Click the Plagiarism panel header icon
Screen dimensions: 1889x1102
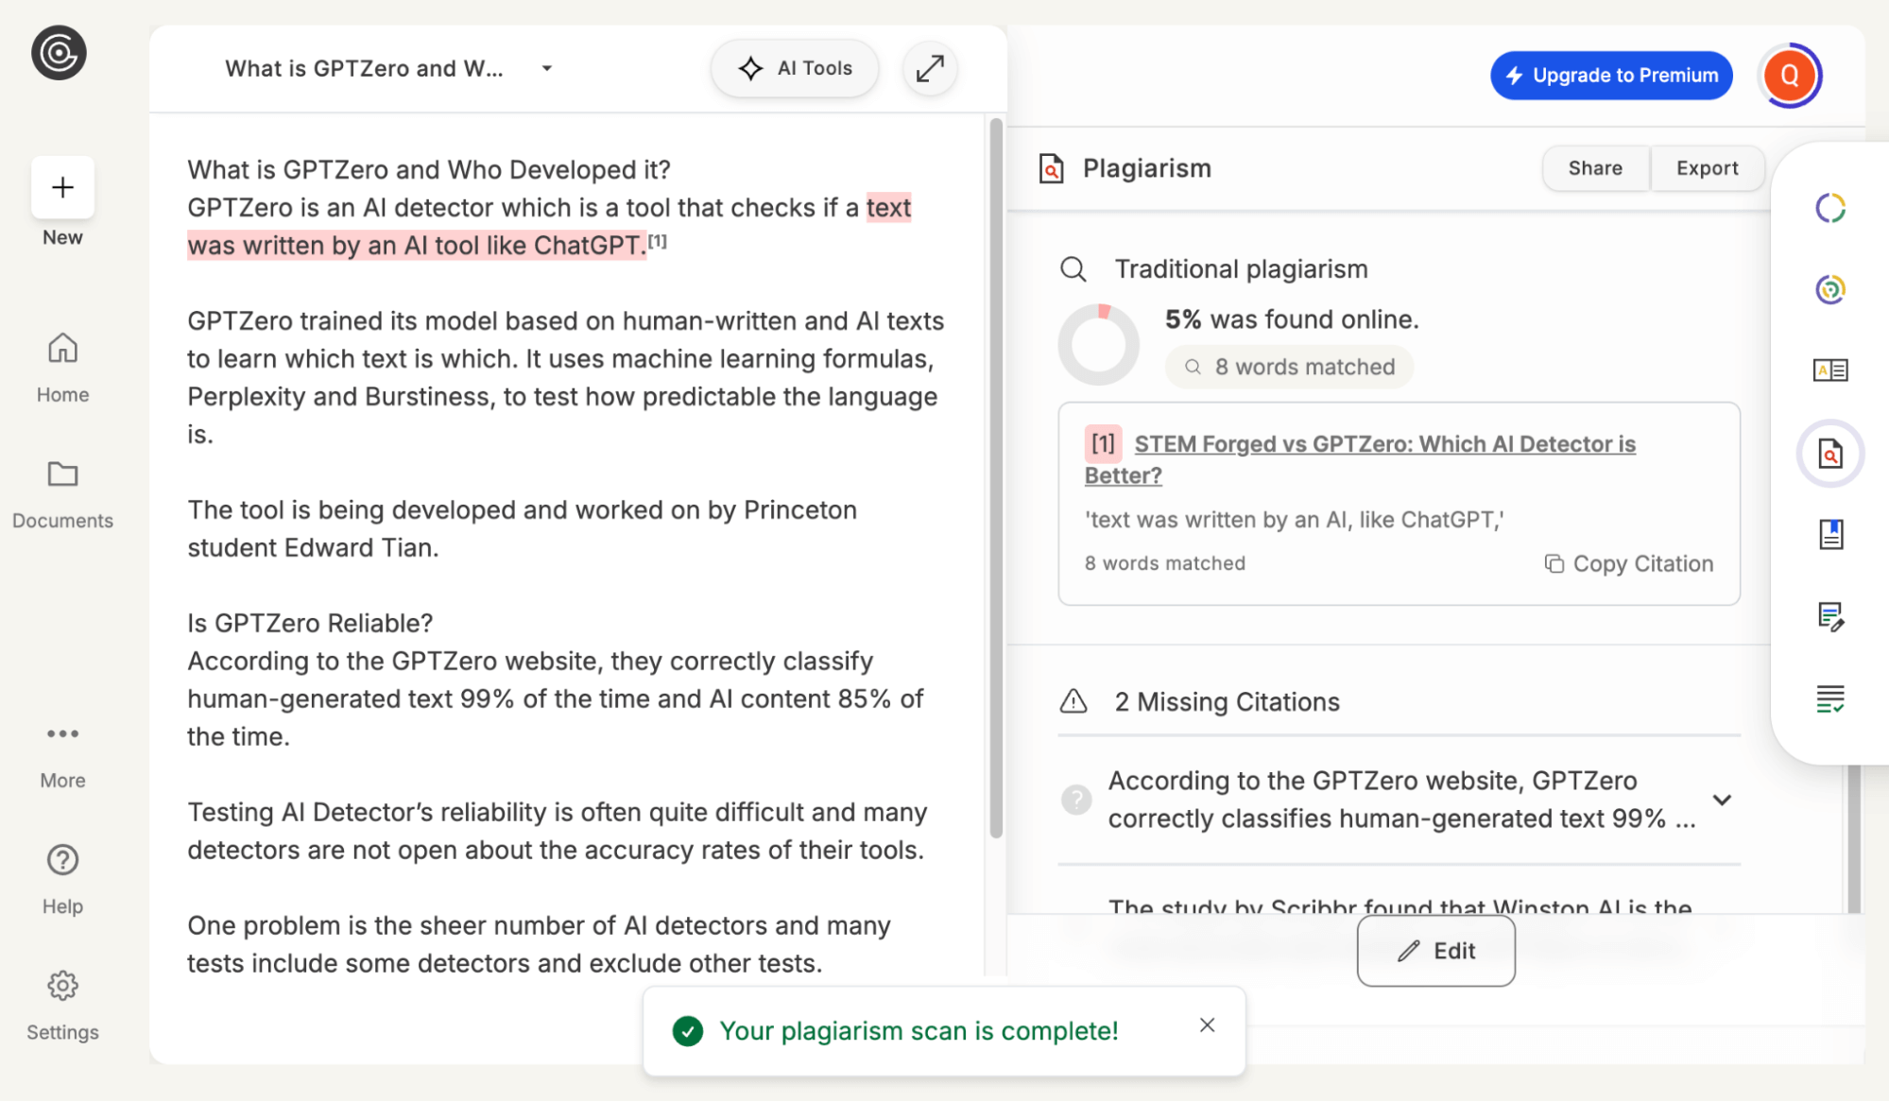pyautogui.click(x=1051, y=168)
